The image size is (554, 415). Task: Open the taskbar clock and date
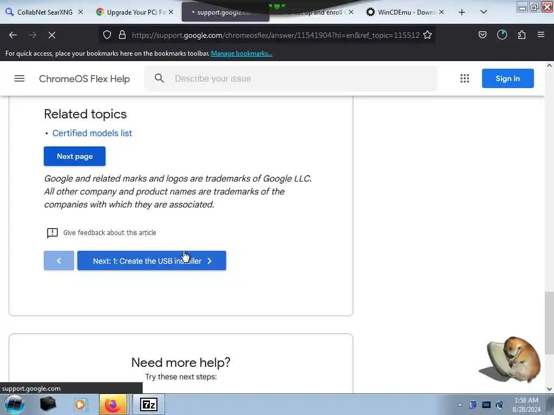526,405
